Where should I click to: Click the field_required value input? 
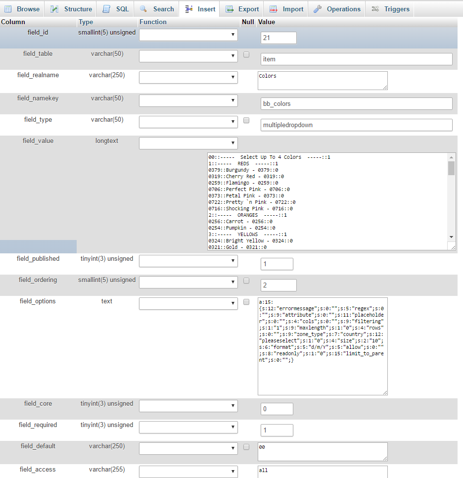click(x=277, y=430)
